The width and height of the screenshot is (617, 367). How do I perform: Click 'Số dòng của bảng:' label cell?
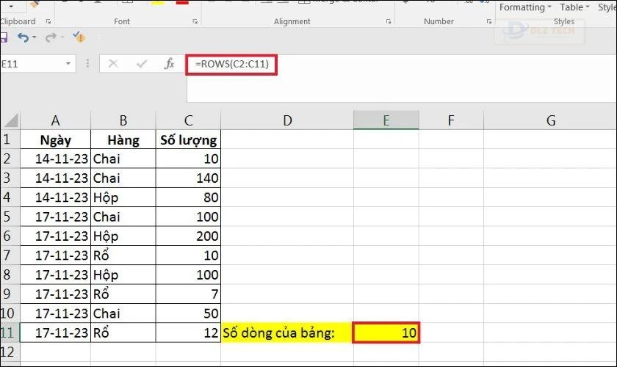pos(287,333)
